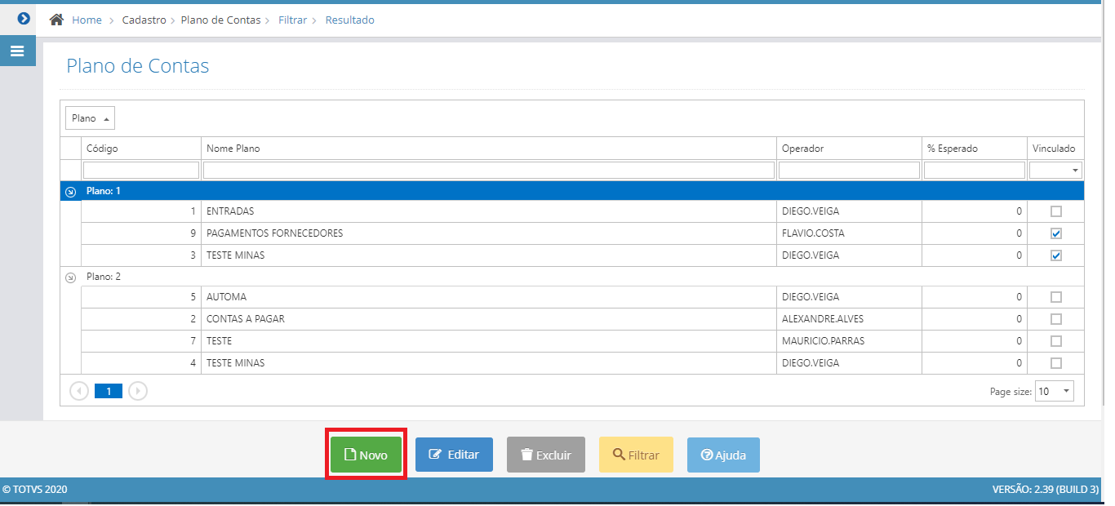This screenshot has width=1115, height=506.
Task: Select the AUTOMA row name
Action: pyautogui.click(x=226, y=297)
